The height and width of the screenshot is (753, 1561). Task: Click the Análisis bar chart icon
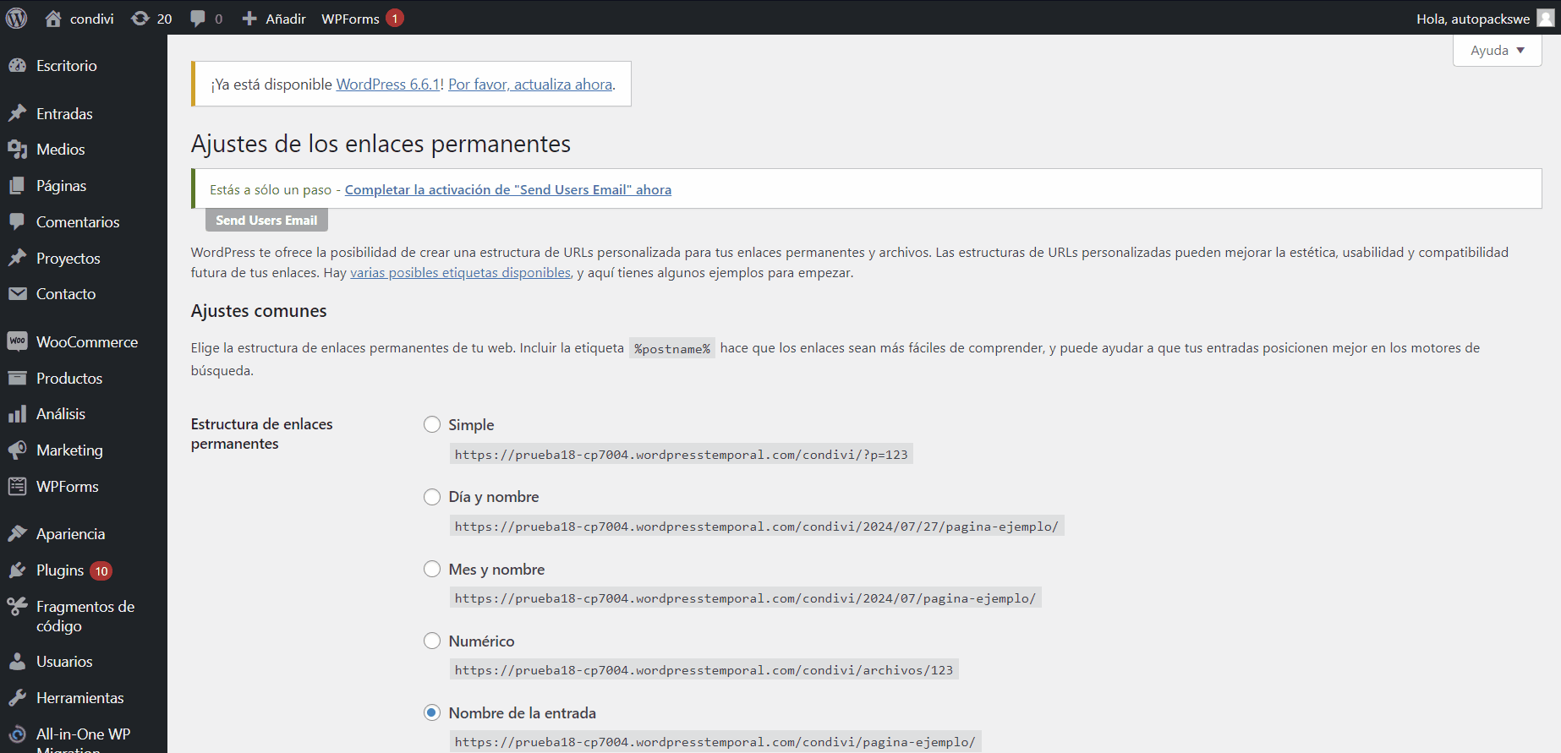17,414
